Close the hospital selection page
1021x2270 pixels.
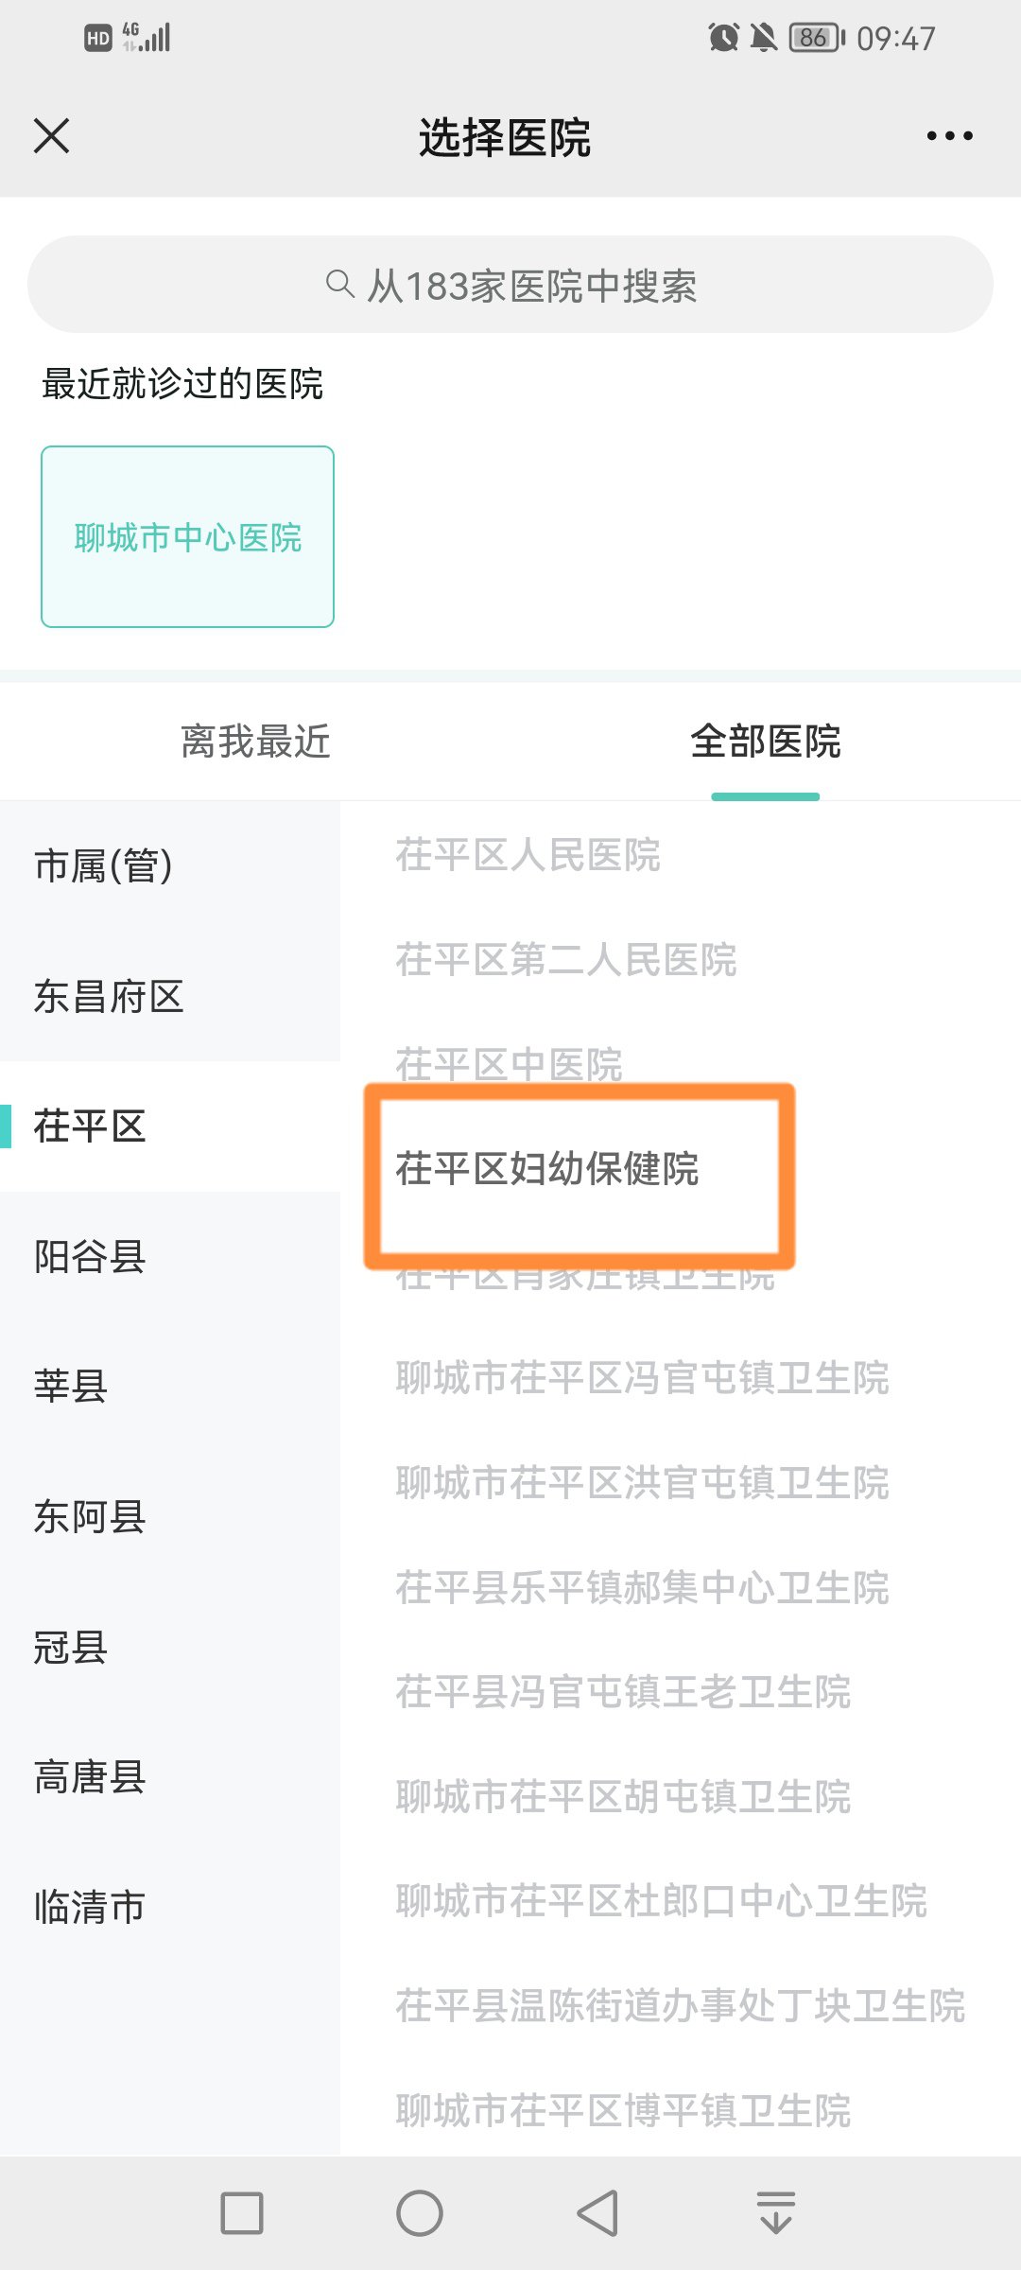pos(52,135)
